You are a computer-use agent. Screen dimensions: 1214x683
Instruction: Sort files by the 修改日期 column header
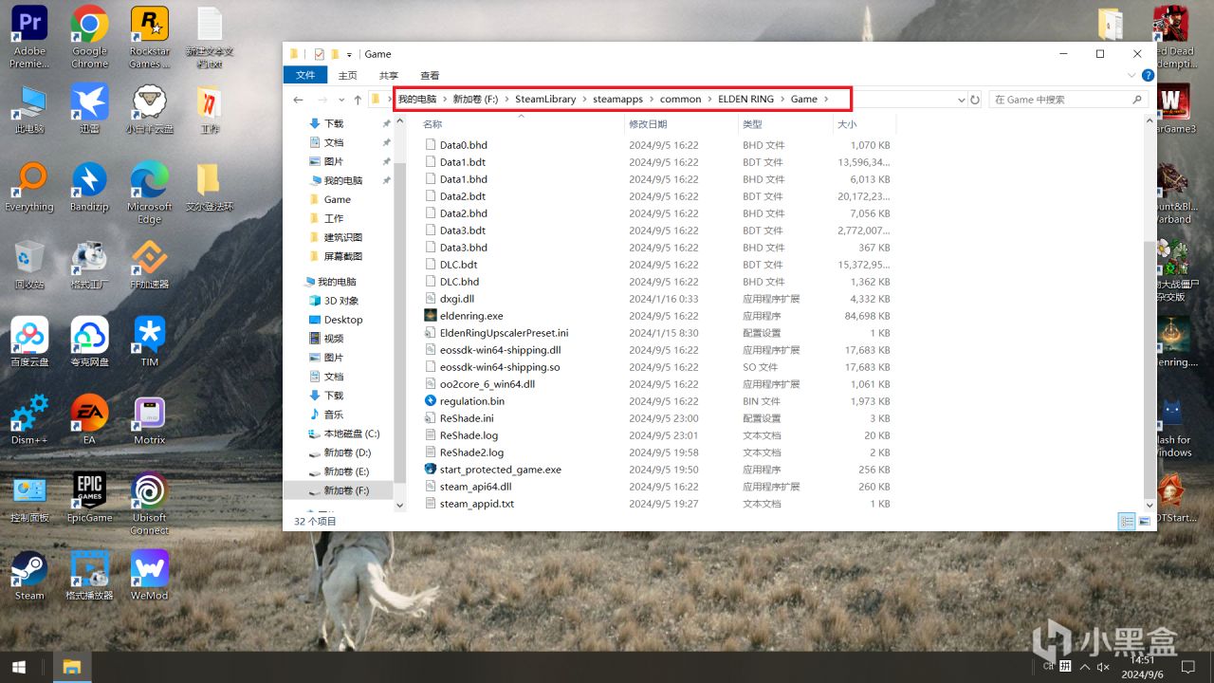[x=680, y=124]
